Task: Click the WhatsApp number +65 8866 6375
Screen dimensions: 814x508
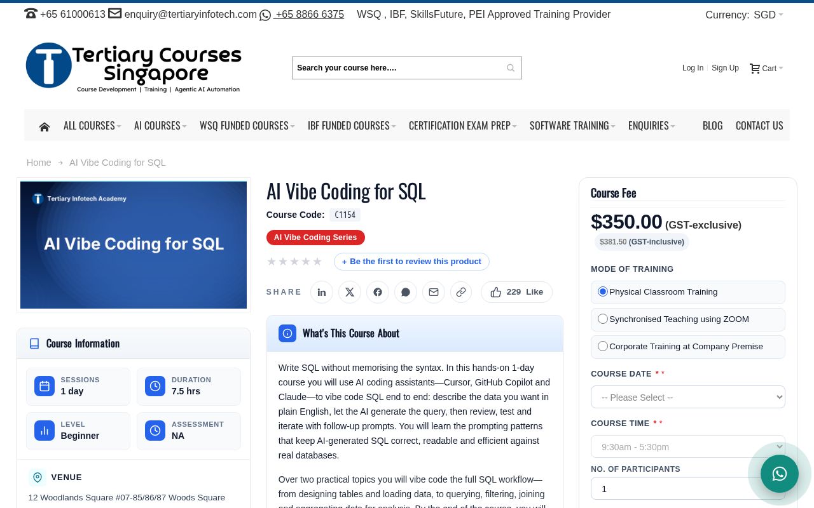Action: pyautogui.click(x=310, y=14)
